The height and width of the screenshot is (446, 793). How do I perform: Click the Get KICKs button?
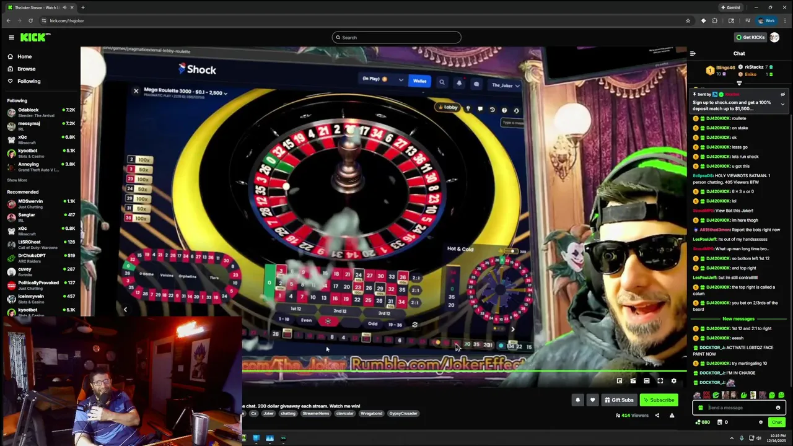[750, 37]
